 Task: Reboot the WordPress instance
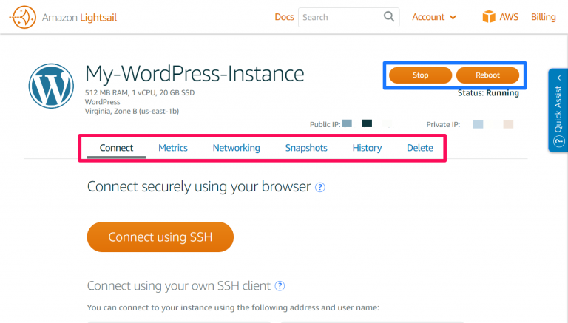click(x=487, y=75)
